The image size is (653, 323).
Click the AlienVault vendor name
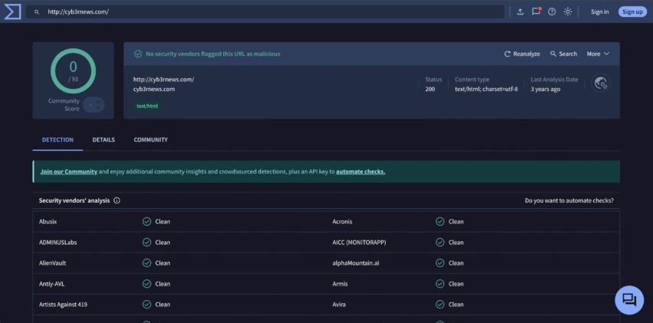point(53,263)
